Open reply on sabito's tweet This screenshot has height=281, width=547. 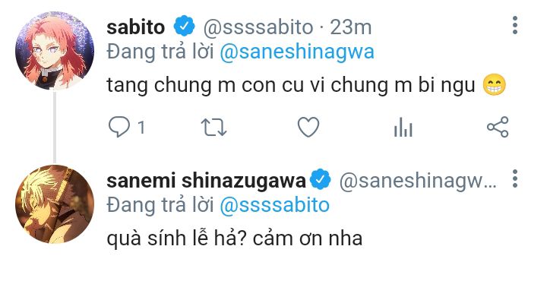(x=119, y=127)
